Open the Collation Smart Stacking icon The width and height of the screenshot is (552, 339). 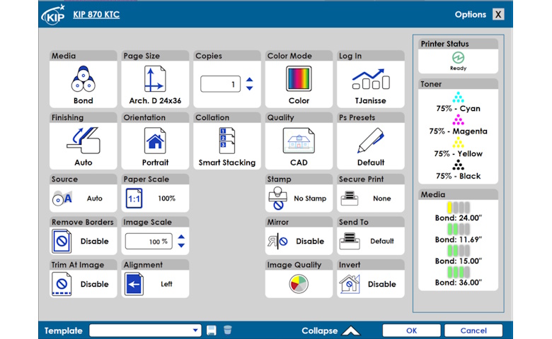click(x=227, y=141)
